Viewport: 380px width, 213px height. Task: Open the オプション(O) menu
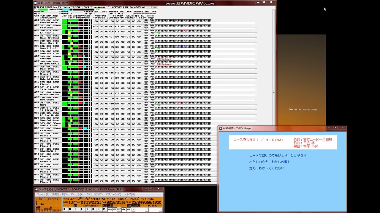[113, 194]
